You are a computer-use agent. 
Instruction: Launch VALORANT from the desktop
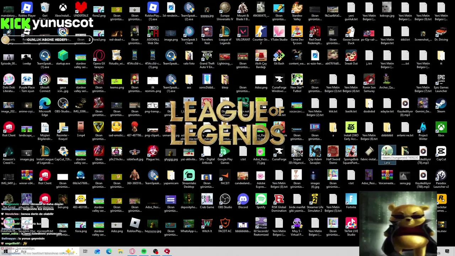(x=243, y=34)
